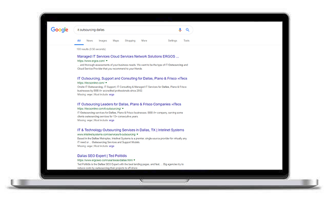This screenshot has height=204, width=328.
Task: Open Dallas SEO Expert Ted Politidis result
Action: point(102,156)
